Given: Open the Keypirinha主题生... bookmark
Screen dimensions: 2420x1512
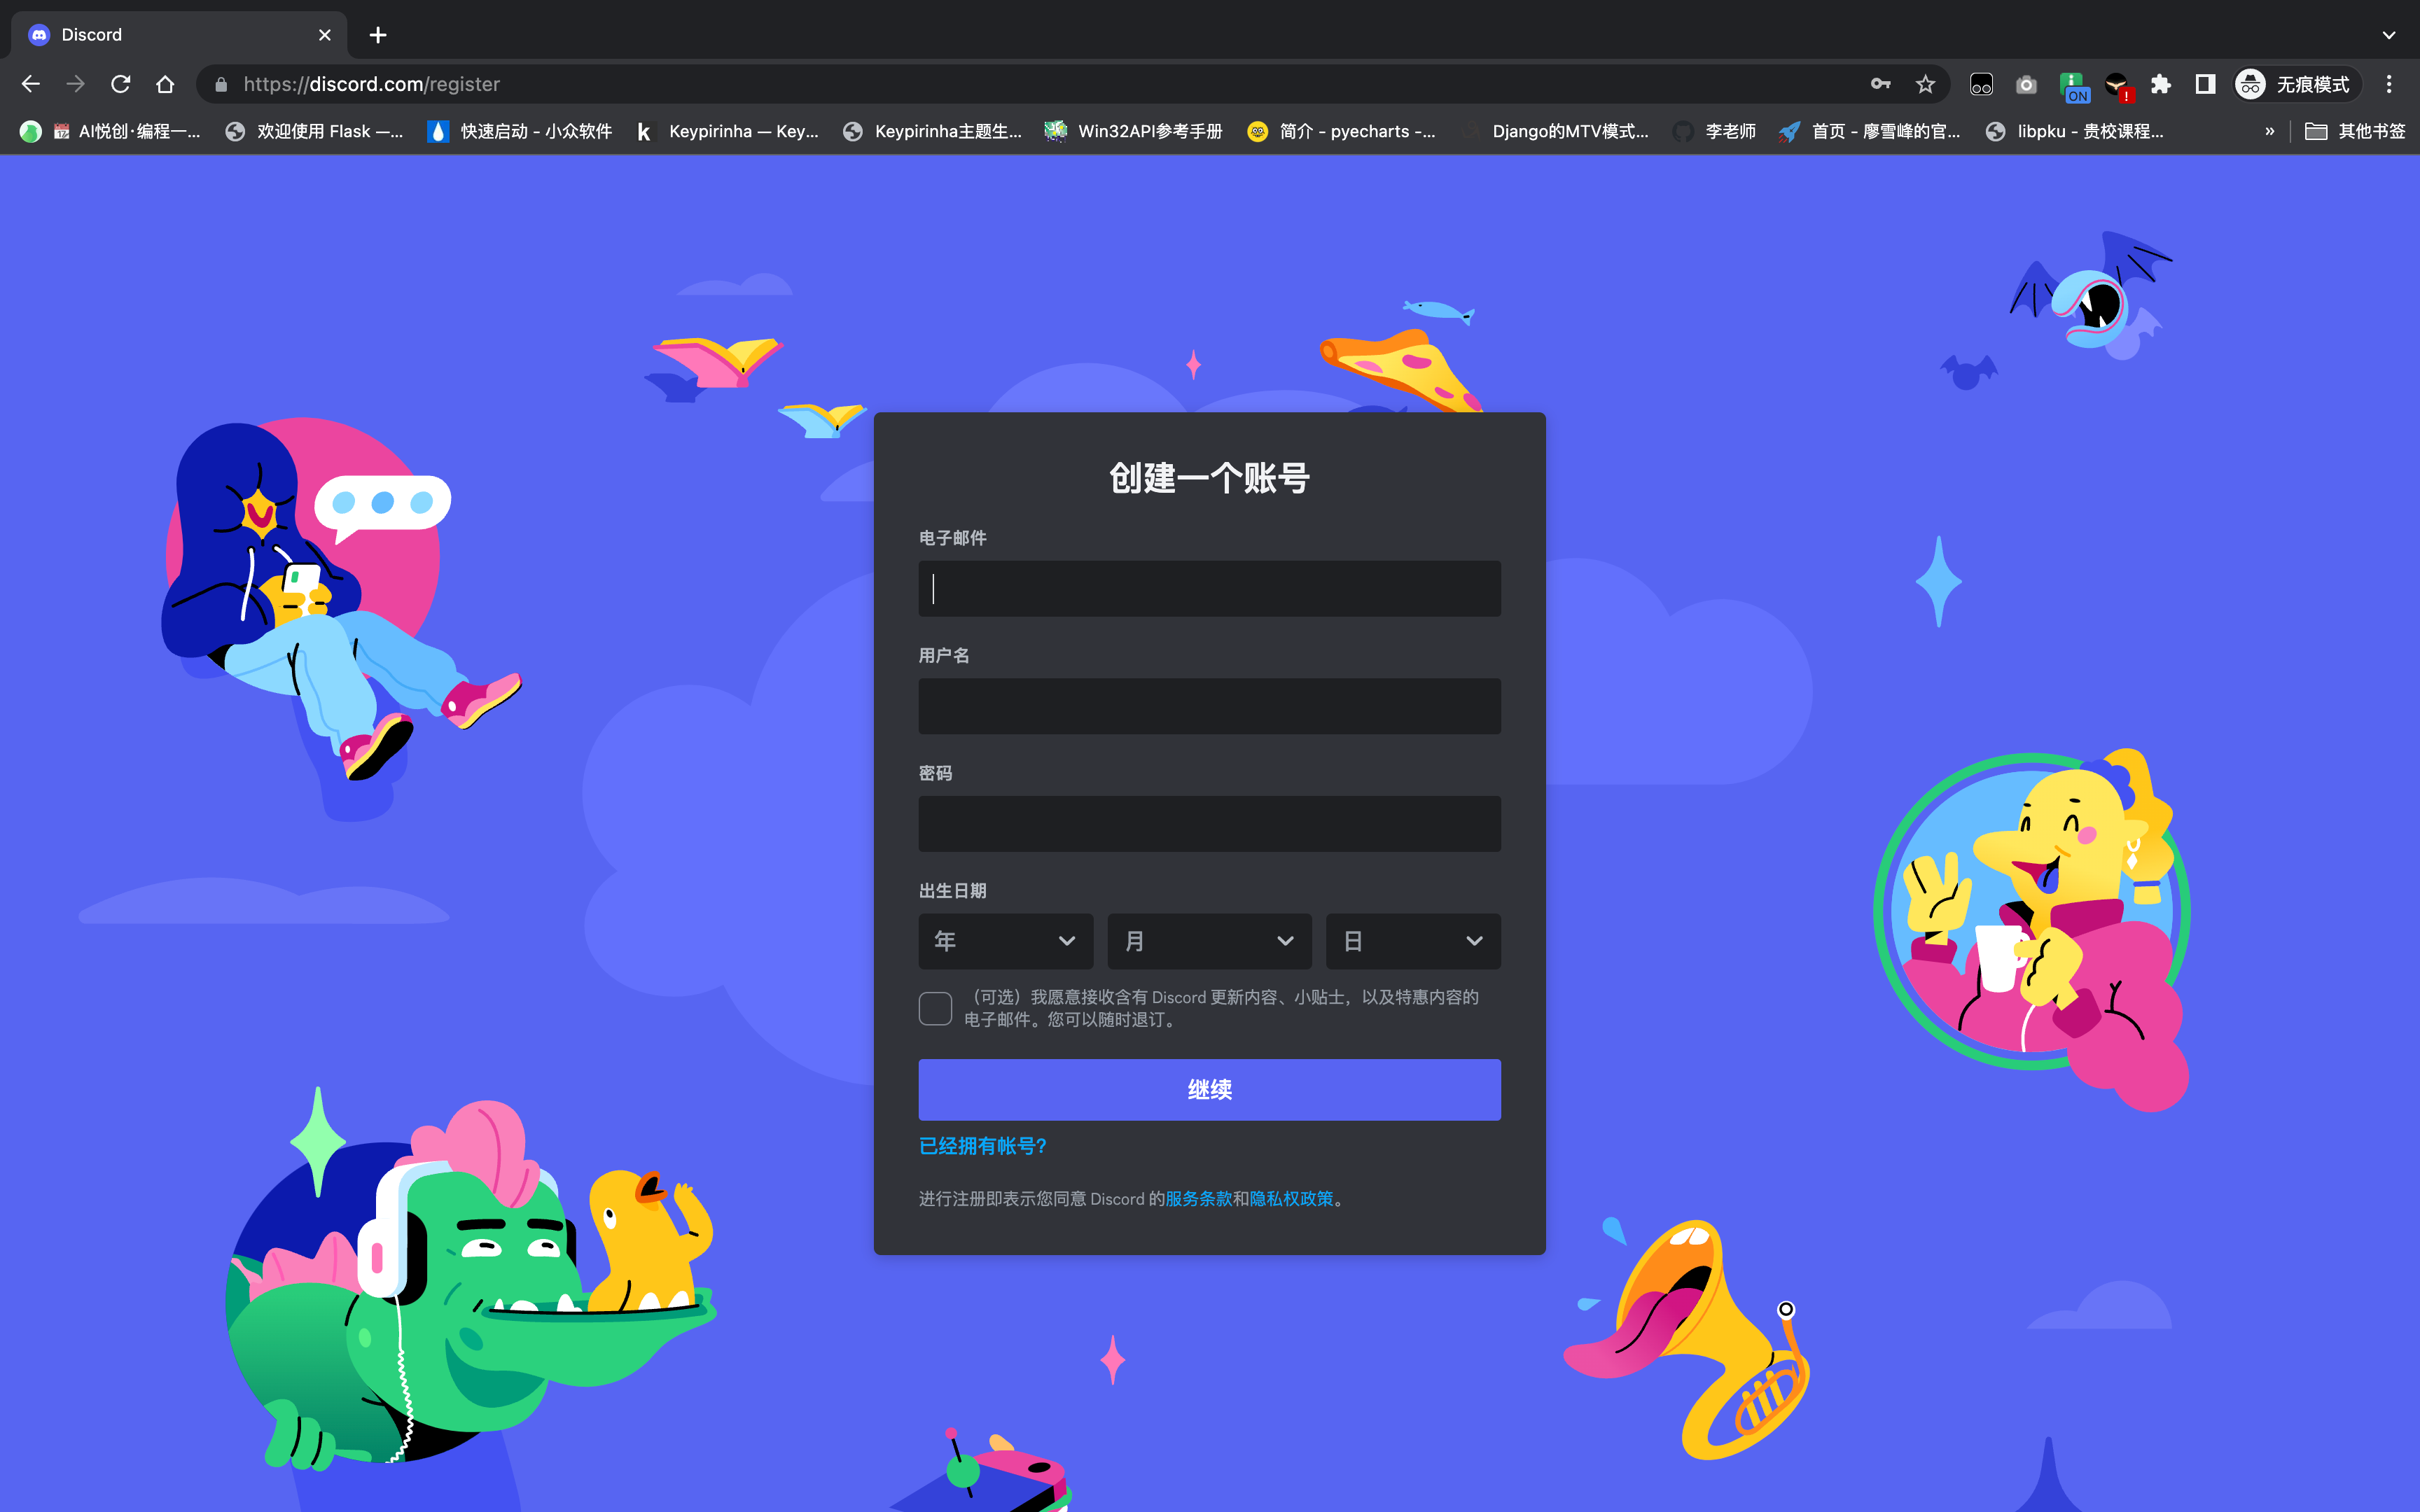Looking at the screenshot, I should point(933,131).
